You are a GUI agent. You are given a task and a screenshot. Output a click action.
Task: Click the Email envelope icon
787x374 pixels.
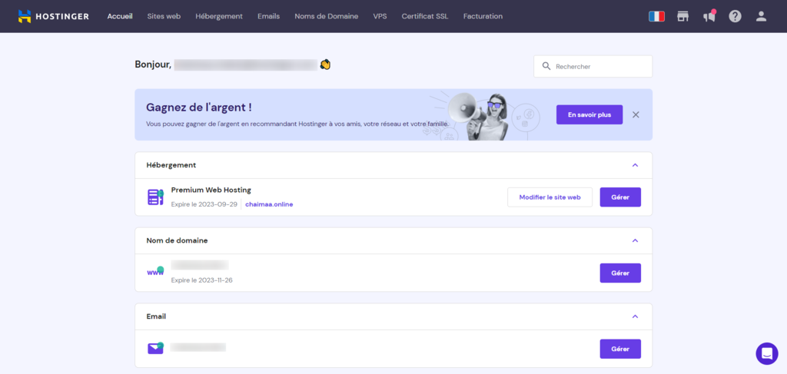pyautogui.click(x=155, y=348)
